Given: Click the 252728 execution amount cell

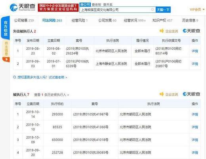Looking at the screenshot, I should tap(57, 152).
